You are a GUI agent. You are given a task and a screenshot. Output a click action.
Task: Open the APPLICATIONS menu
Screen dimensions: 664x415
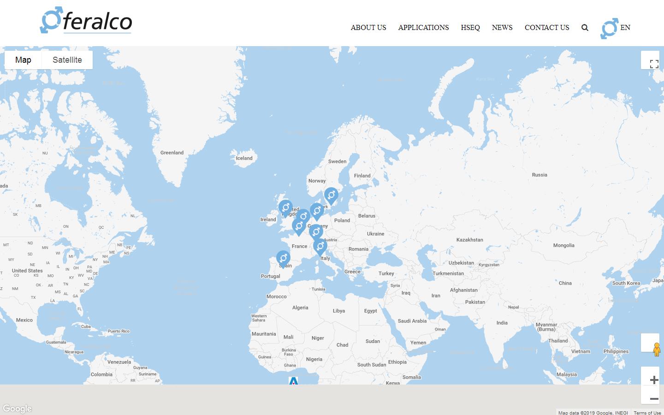(x=423, y=28)
